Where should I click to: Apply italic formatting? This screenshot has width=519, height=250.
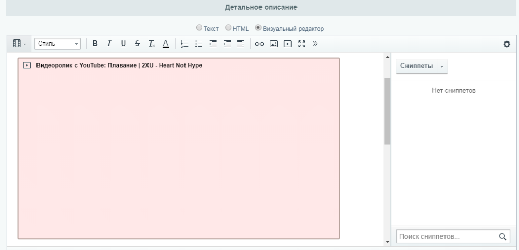[109, 44]
